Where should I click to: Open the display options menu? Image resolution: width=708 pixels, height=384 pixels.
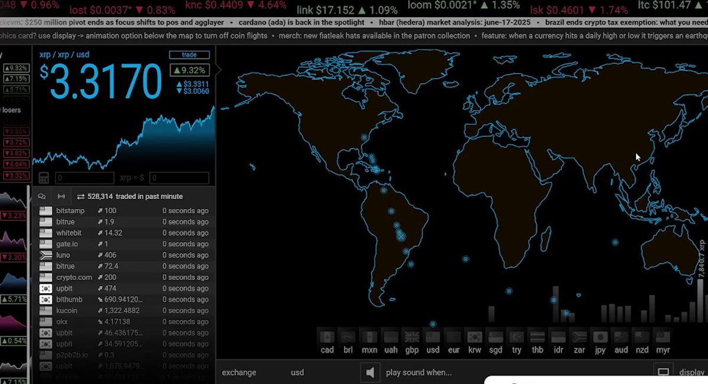coord(691,372)
